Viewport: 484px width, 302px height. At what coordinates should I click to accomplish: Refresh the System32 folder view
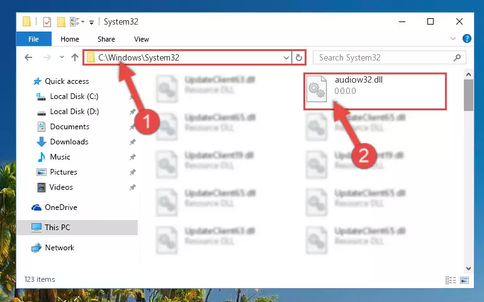(x=299, y=58)
